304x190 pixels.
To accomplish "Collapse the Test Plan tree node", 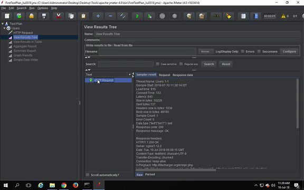I will pos(2,24).
